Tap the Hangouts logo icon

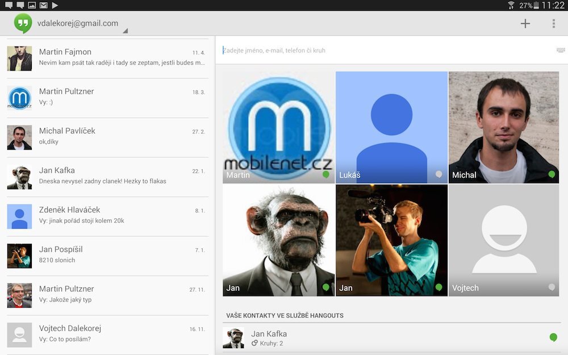point(23,23)
